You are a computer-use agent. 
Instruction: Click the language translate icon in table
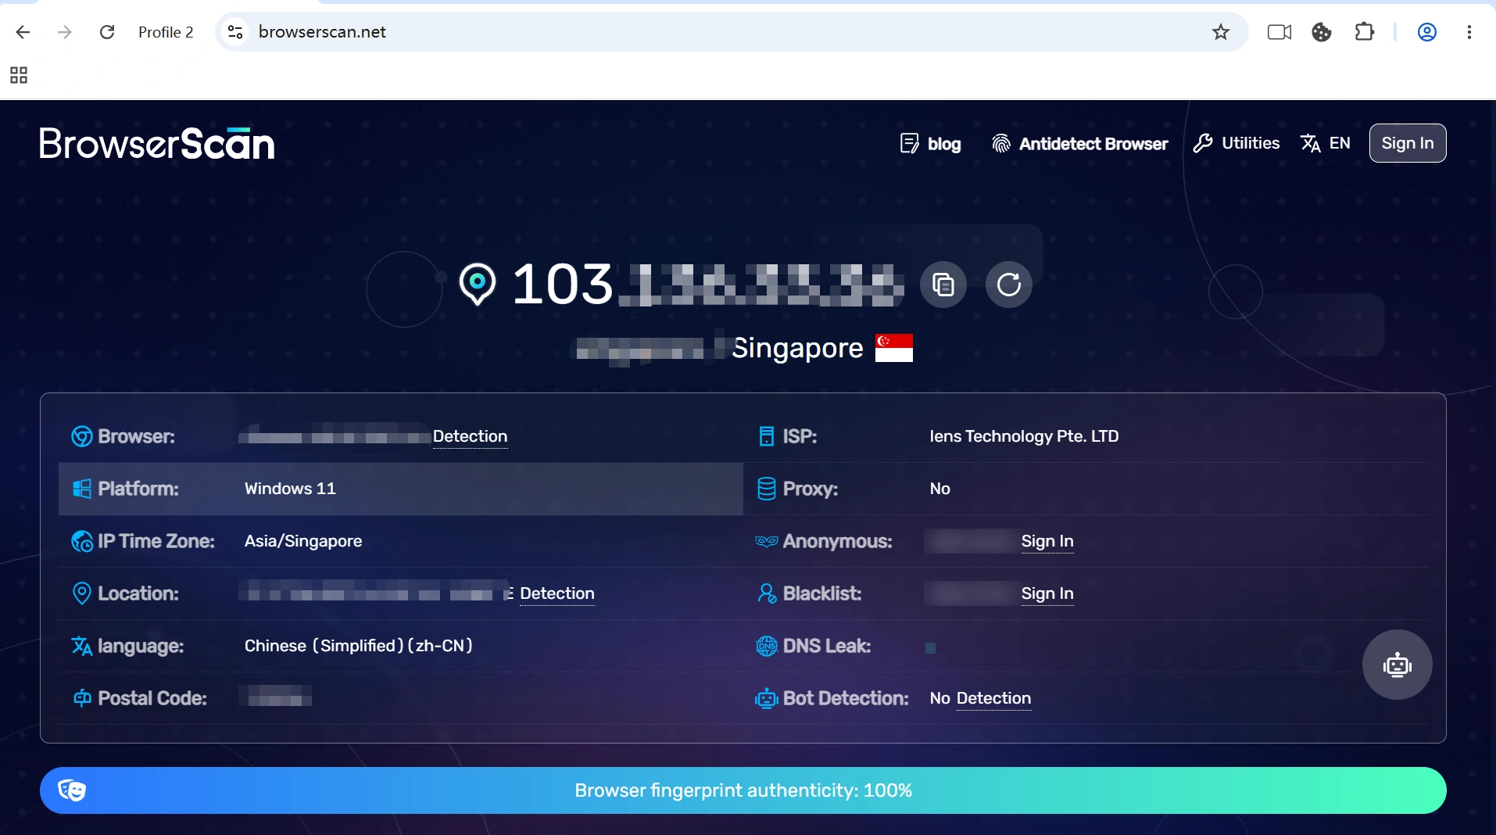pyautogui.click(x=81, y=646)
